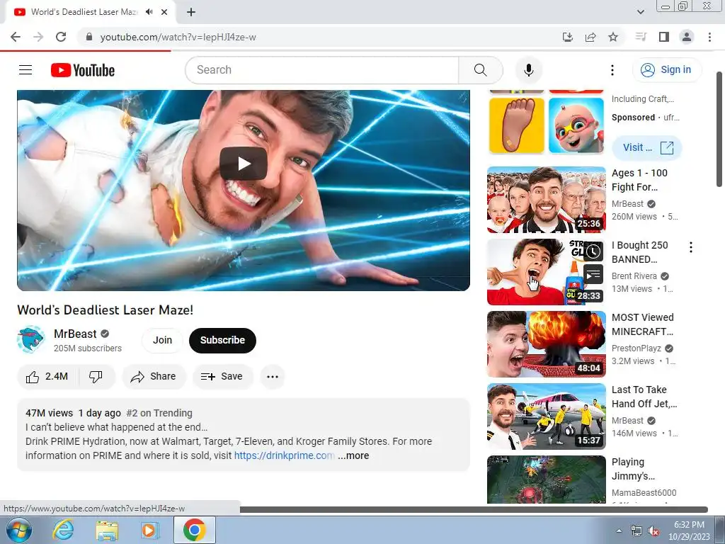
Task: Open the Windows Start menu
Action: [19, 530]
